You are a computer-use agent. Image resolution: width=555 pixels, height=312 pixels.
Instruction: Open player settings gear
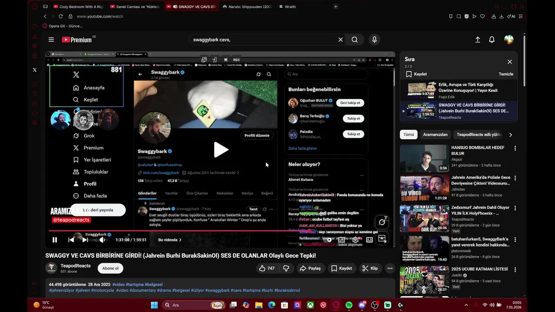tap(355, 240)
